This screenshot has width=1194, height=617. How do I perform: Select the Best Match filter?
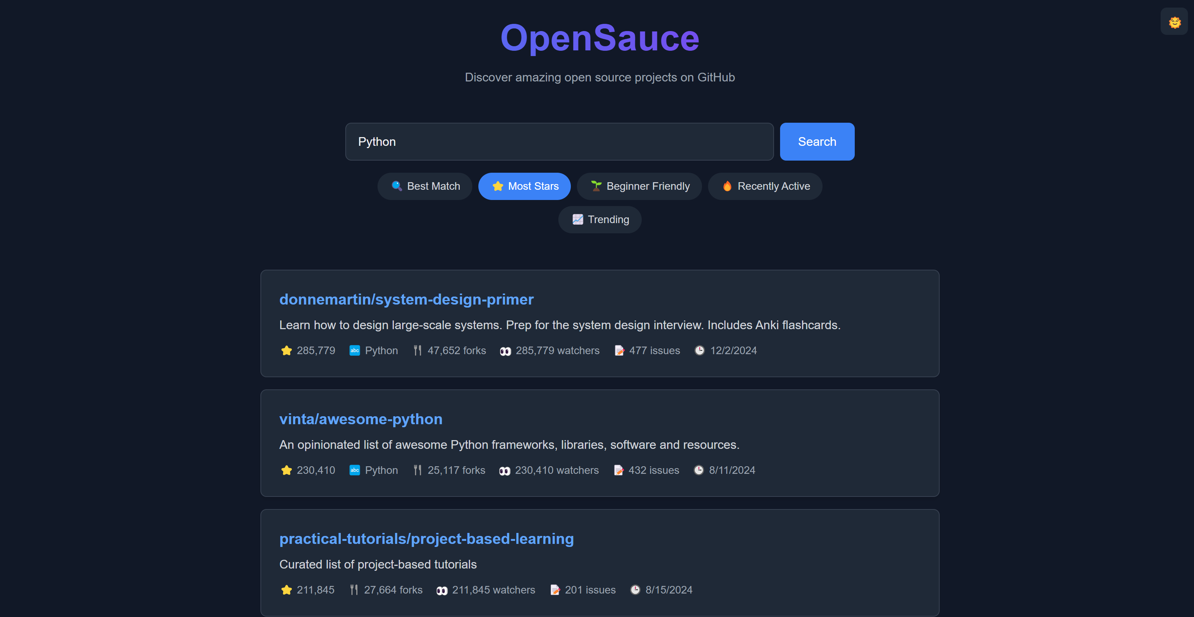click(x=425, y=186)
